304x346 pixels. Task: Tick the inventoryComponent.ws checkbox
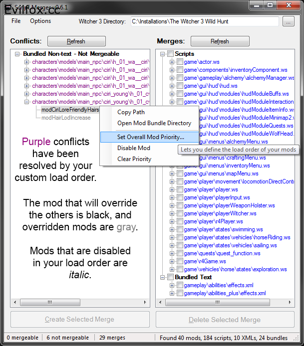point(180,69)
